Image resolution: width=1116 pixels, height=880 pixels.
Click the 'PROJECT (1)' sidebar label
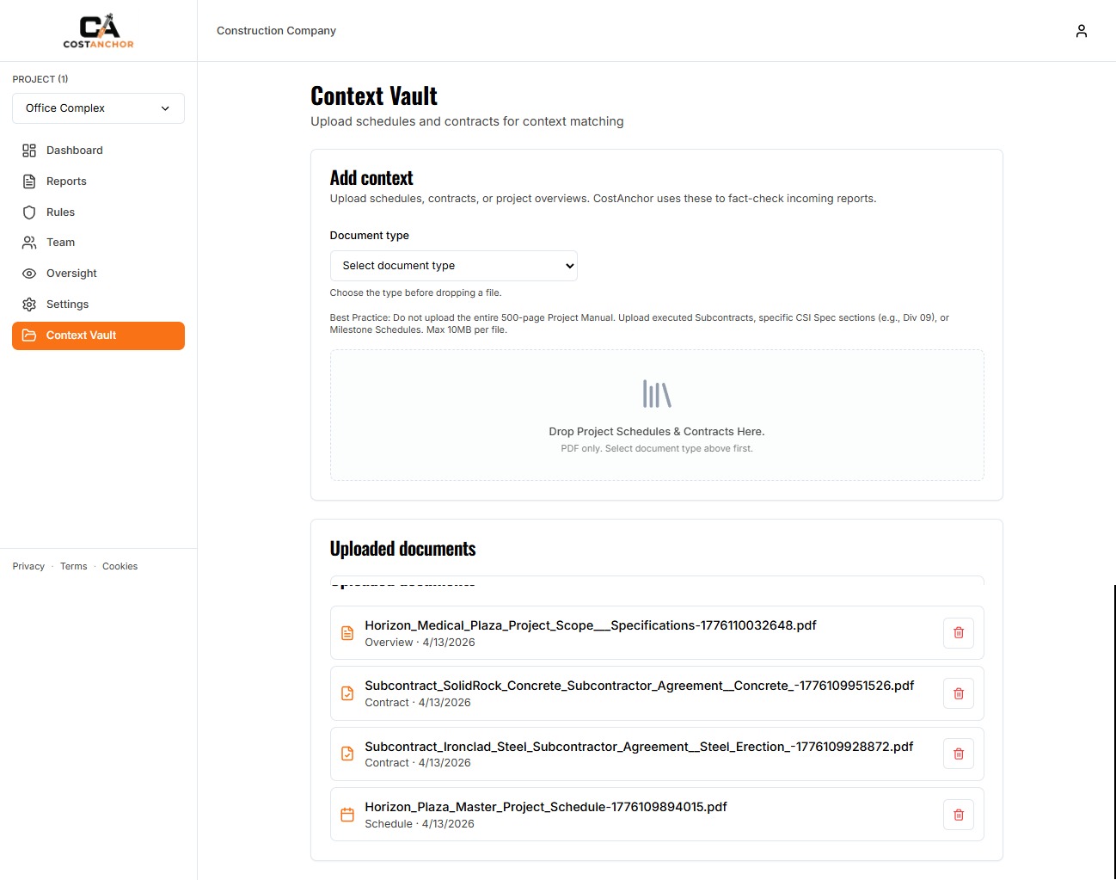[40, 79]
